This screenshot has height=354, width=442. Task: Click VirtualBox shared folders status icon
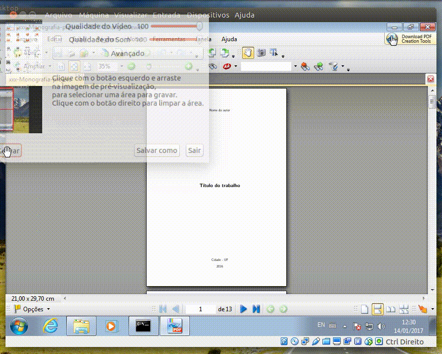coord(326,341)
